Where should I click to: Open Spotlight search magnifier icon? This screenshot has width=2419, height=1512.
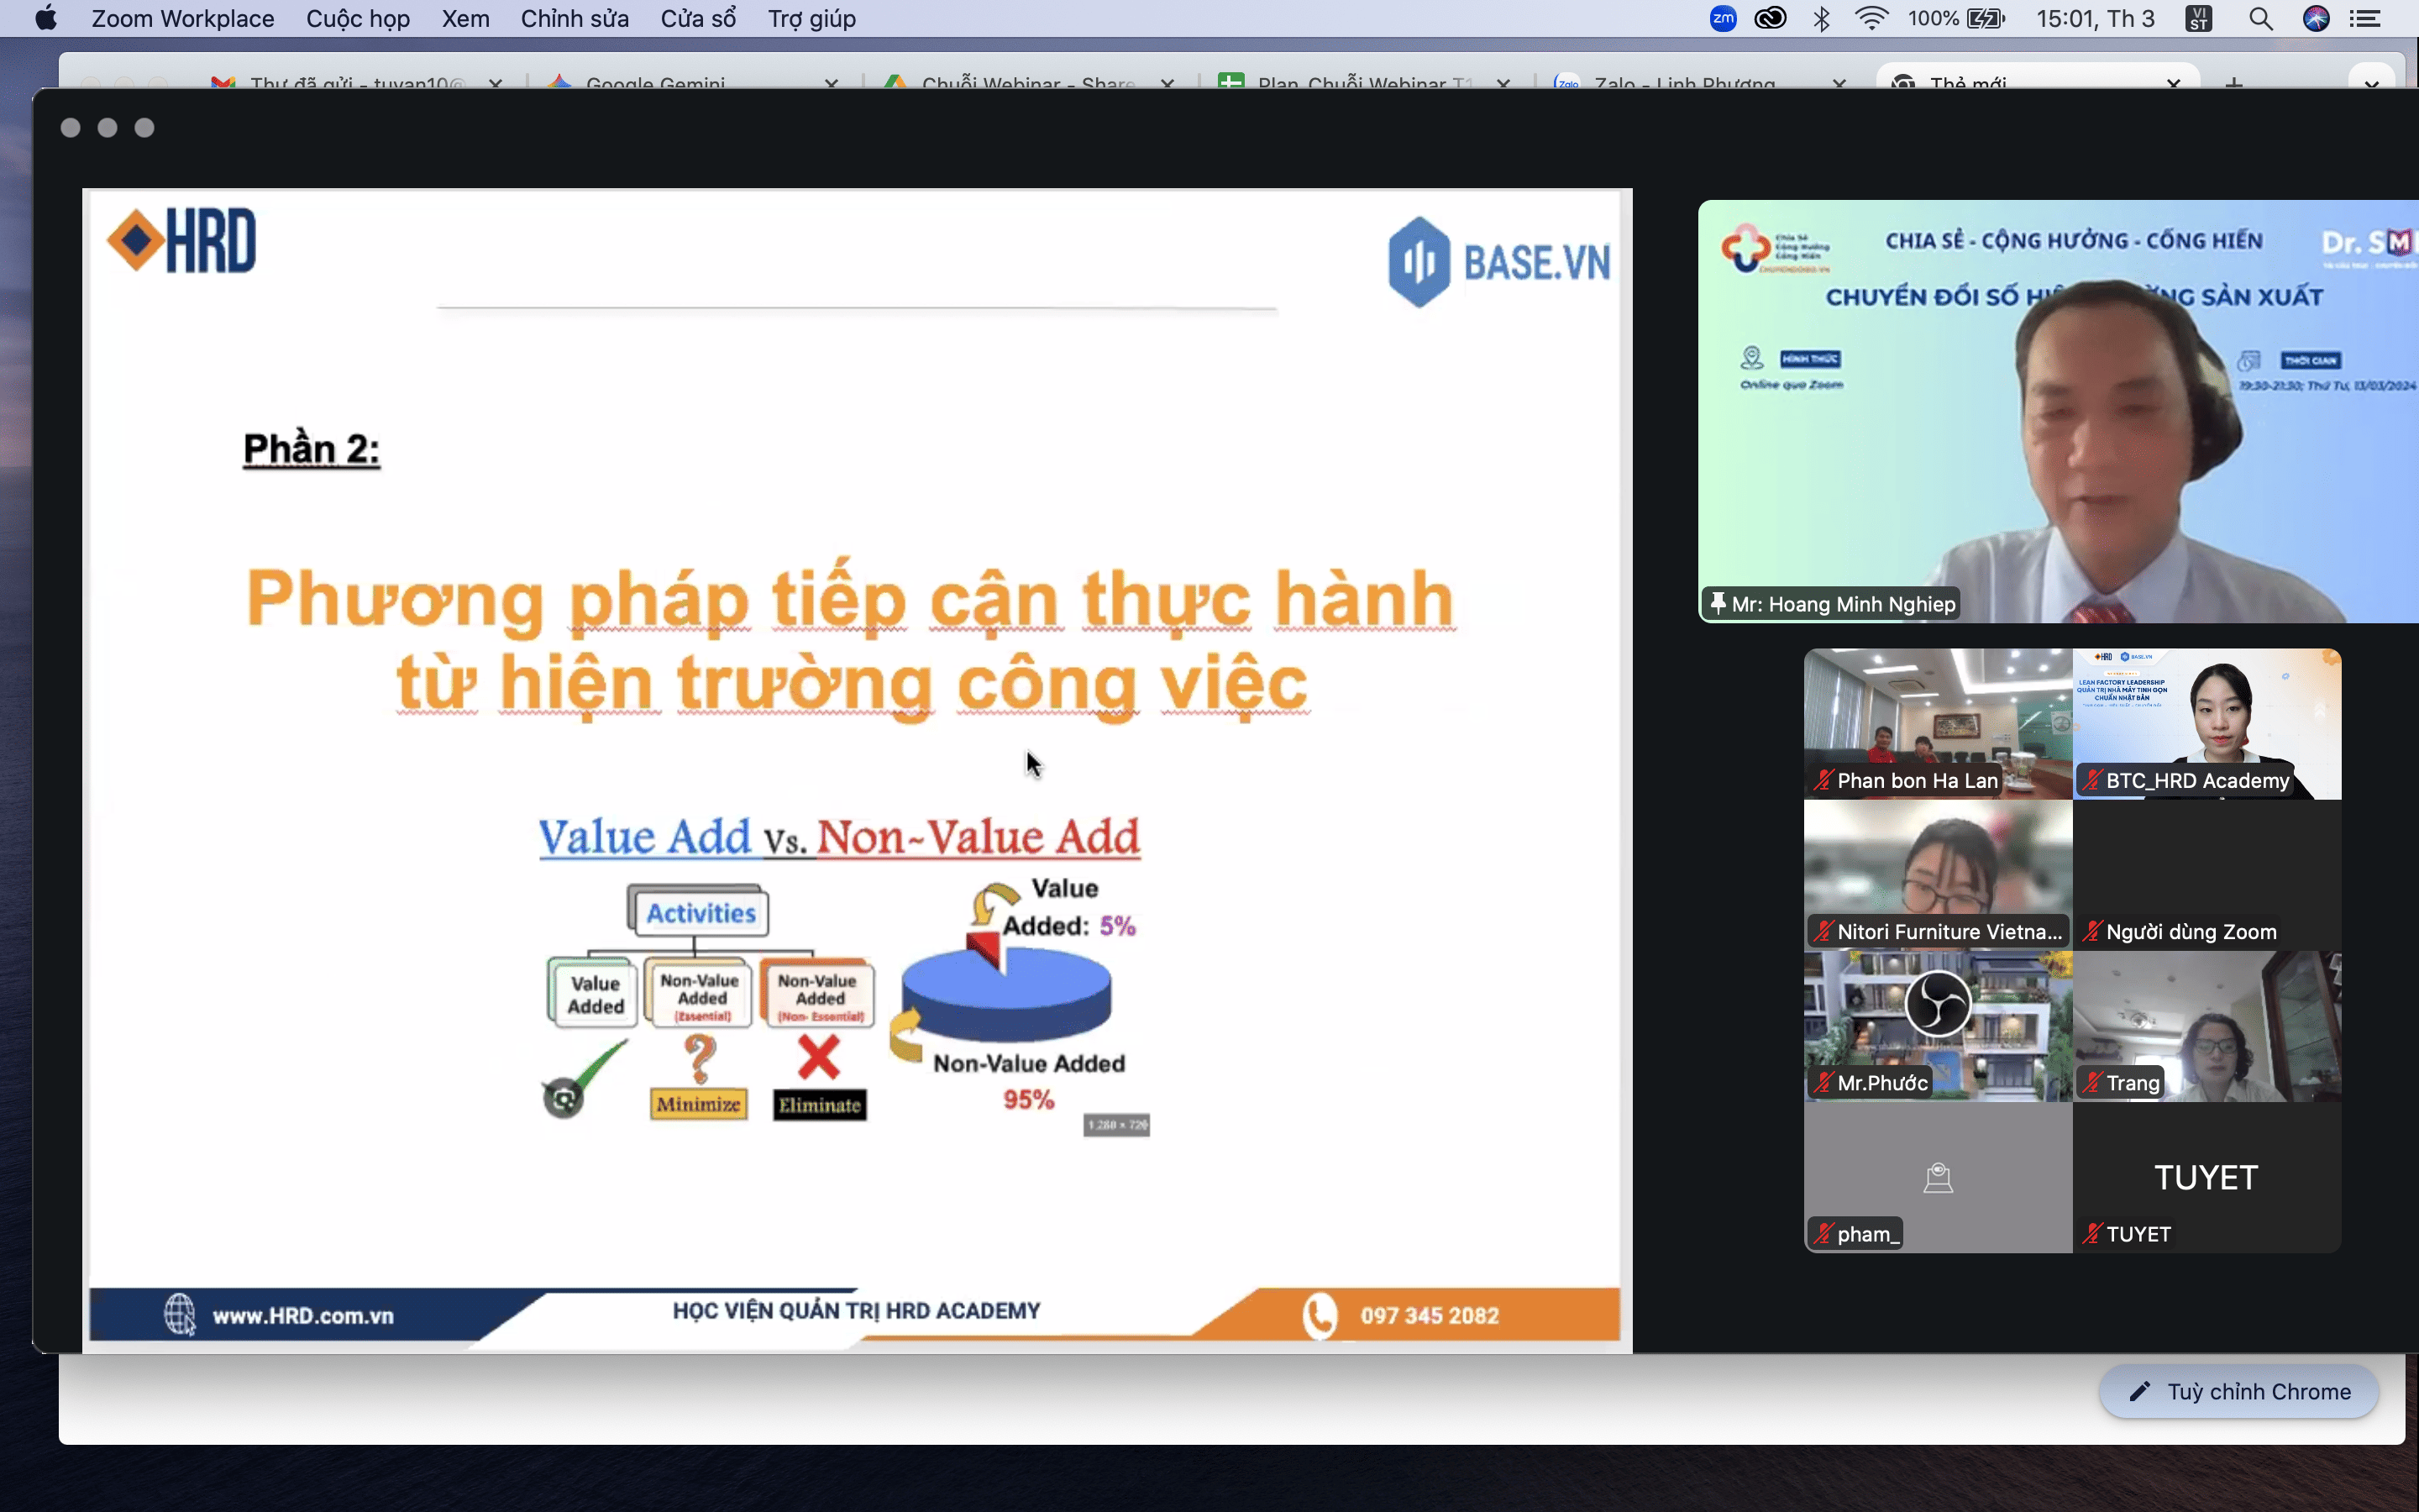(x=2261, y=18)
